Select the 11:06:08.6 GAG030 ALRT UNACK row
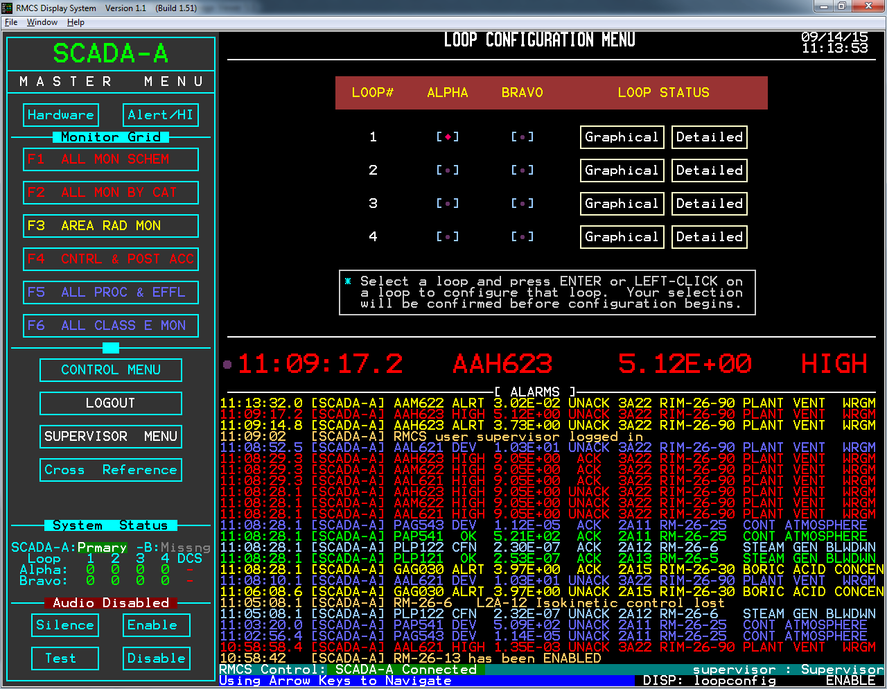Screen dimensions: 887x689 click(552, 592)
